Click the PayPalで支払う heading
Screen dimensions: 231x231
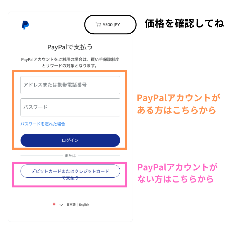point(70,47)
